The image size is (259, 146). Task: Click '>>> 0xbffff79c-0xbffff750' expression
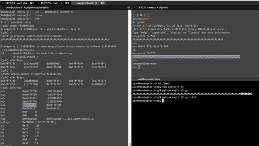click(x=150, y=47)
